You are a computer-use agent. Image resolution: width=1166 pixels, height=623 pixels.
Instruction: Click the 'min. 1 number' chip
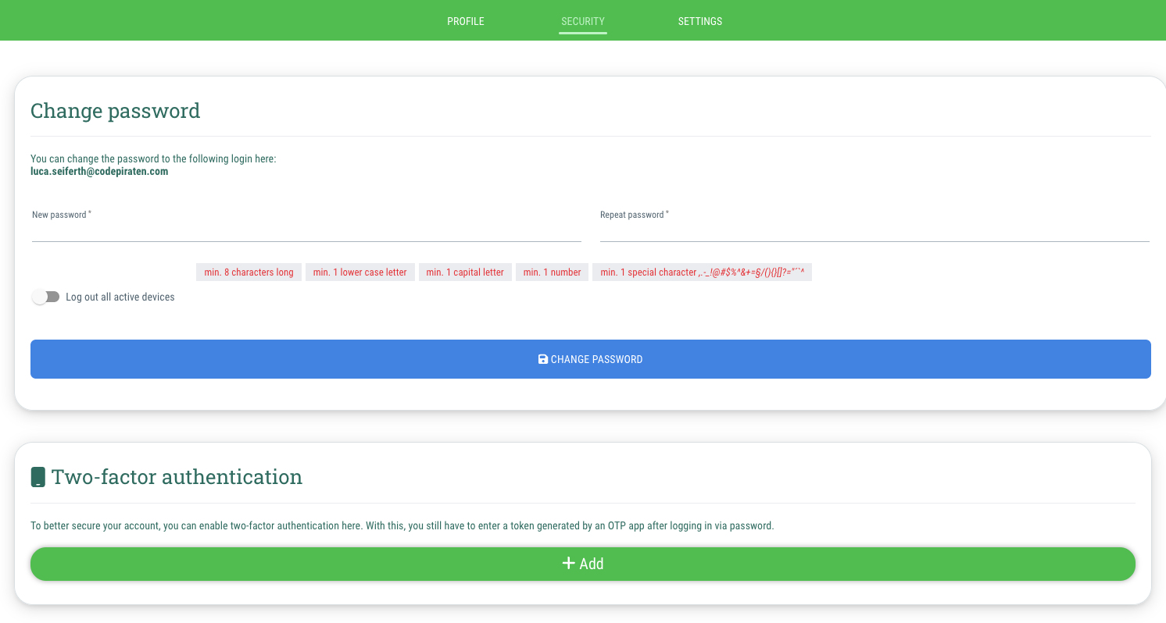(x=553, y=272)
